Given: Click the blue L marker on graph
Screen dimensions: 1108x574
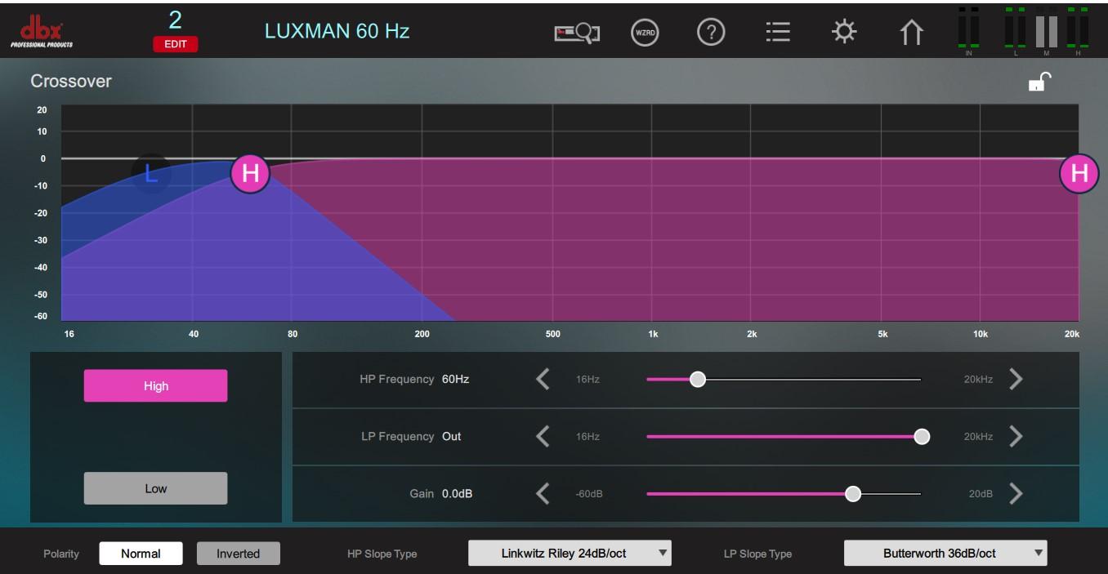Looking at the screenshot, I should tap(150, 173).
